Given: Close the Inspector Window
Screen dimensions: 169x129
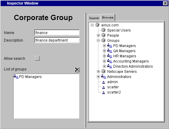Looking at the screenshot, I should (165, 3).
